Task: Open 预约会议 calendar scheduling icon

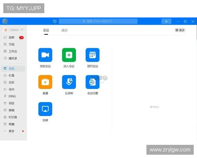Action: (x=93, y=55)
